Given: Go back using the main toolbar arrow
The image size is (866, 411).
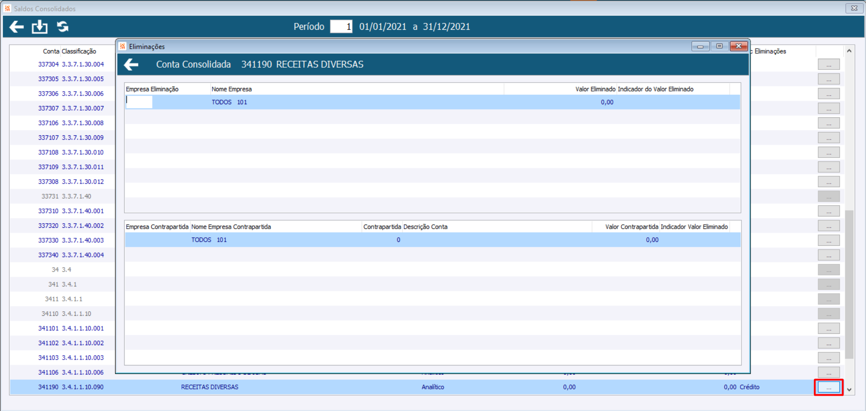Looking at the screenshot, I should pyautogui.click(x=16, y=27).
